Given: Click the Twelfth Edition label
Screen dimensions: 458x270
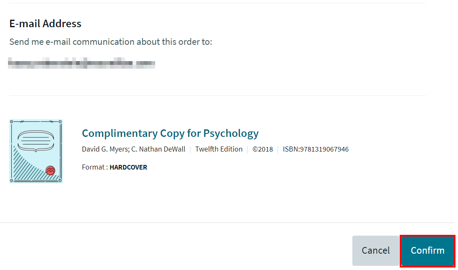Looking at the screenshot, I should (x=219, y=149).
